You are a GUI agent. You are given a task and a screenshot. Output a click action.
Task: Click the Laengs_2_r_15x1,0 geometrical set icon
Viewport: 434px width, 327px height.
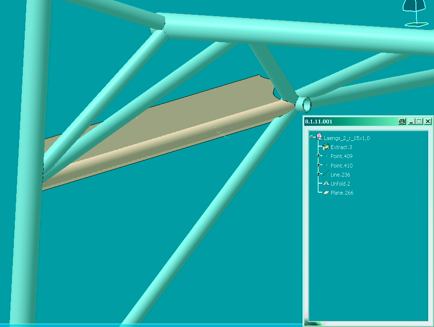(319, 137)
